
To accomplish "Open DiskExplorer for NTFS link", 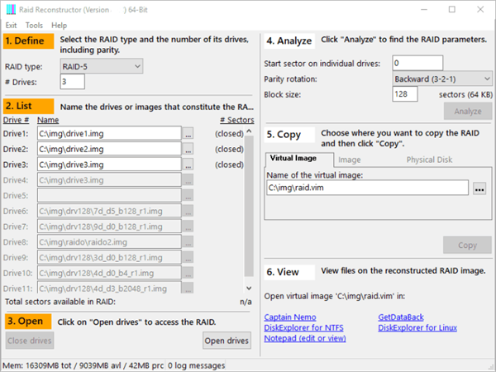I will point(303,328).
